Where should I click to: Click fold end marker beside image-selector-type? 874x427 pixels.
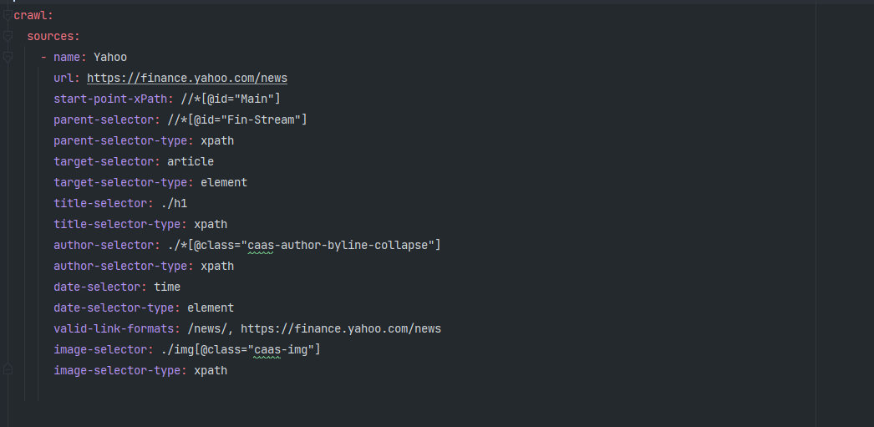(x=8, y=369)
